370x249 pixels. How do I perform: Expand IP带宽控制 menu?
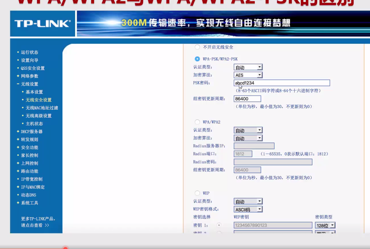click(32, 179)
